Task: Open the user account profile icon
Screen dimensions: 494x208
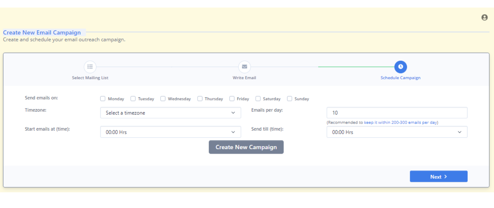Action: tap(484, 17)
